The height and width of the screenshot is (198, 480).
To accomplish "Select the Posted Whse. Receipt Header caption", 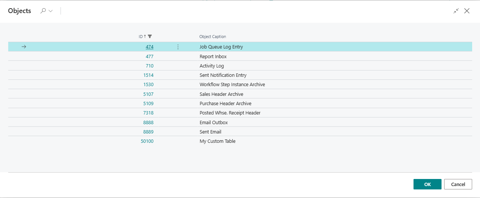I will [x=230, y=113].
